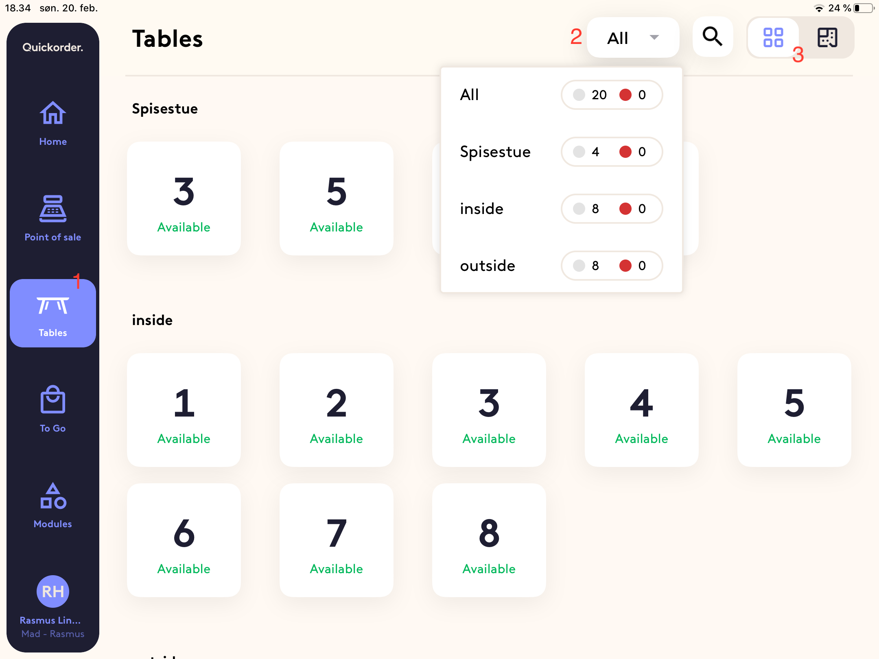
Task: Open inside table 3
Action: pos(489,410)
